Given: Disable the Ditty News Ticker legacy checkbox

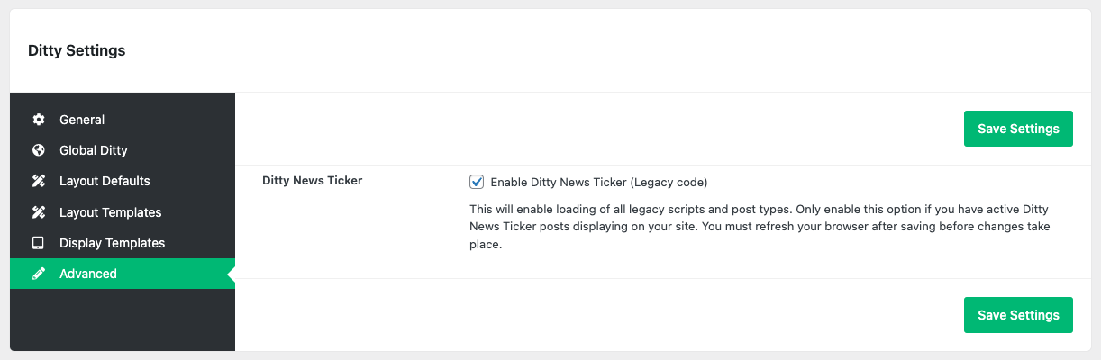Looking at the screenshot, I should [478, 182].
